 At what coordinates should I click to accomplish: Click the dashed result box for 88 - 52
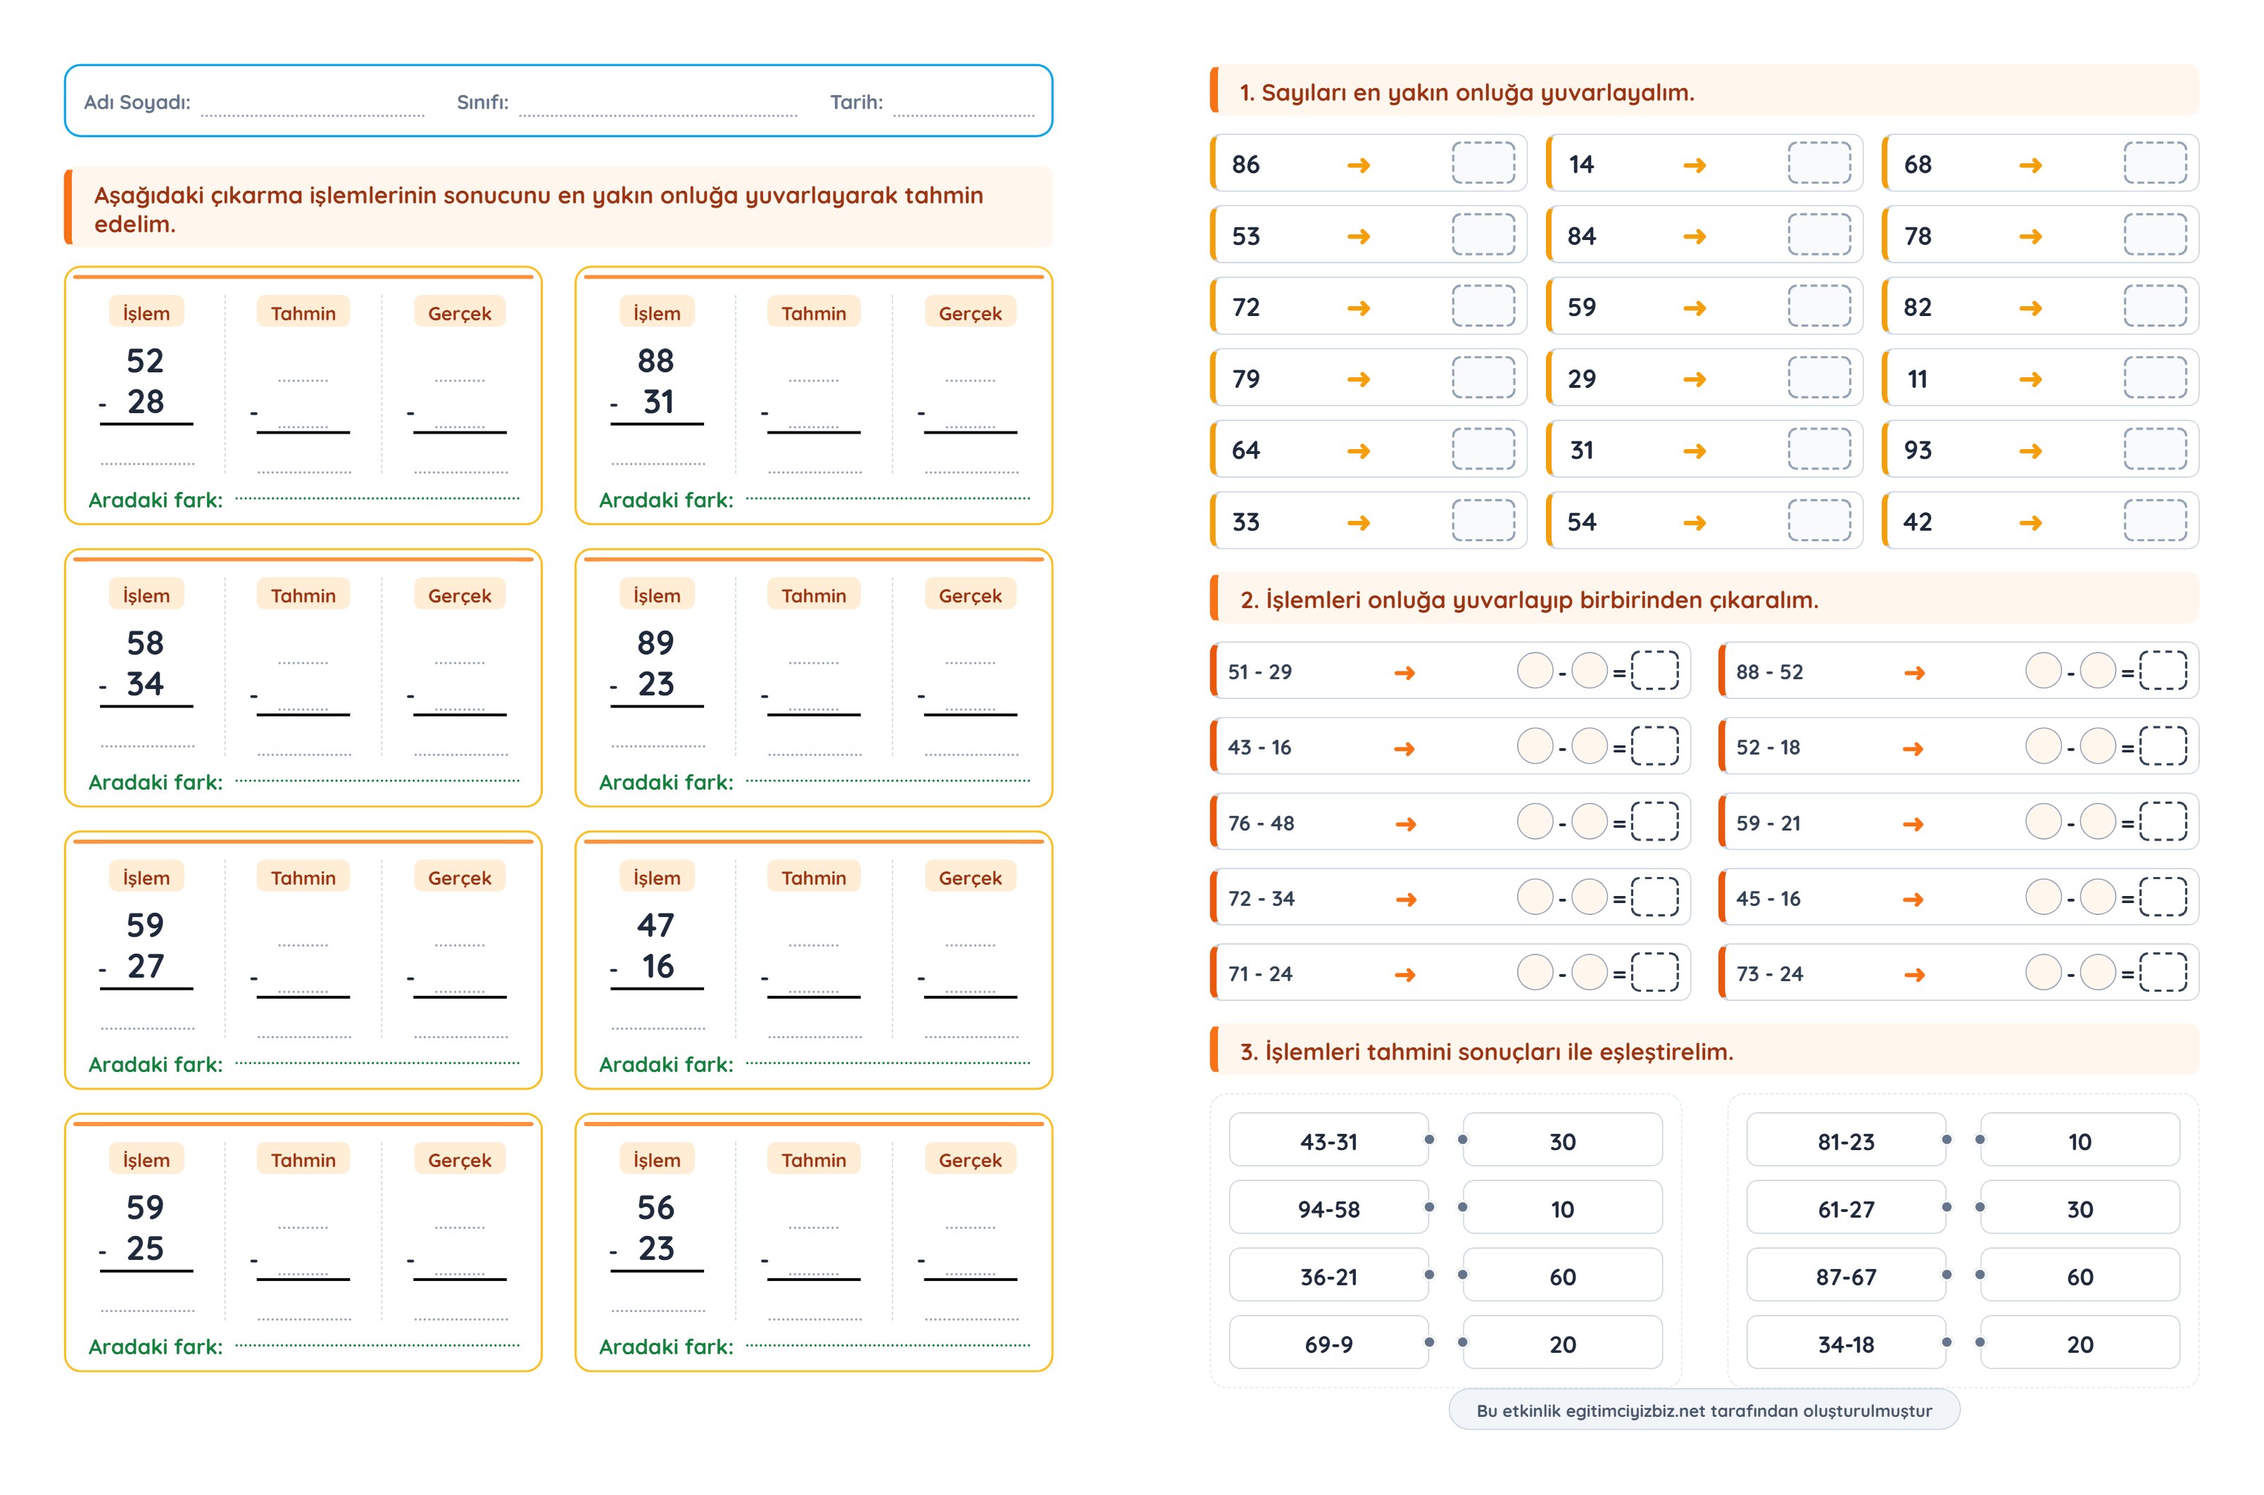tap(2163, 670)
